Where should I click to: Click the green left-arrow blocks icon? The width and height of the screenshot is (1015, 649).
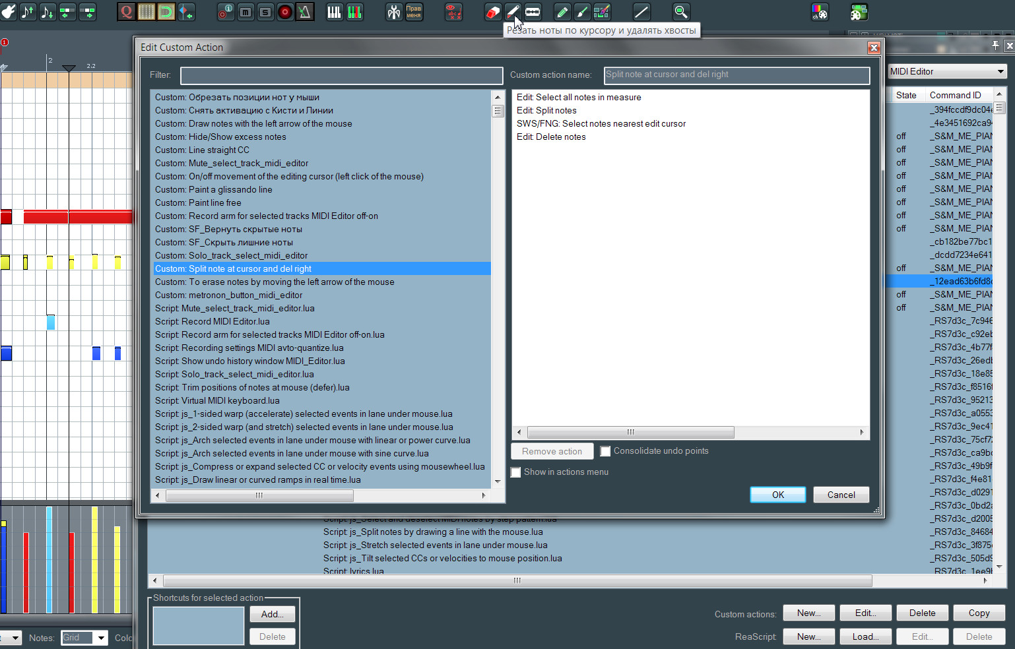click(67, 12)
